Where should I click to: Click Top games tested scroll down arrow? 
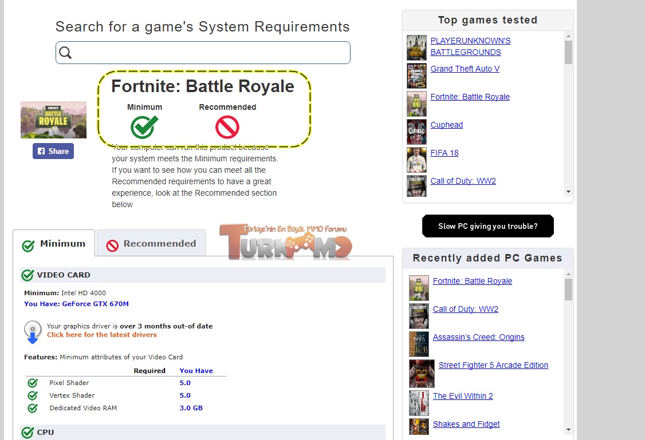(568, 192)
